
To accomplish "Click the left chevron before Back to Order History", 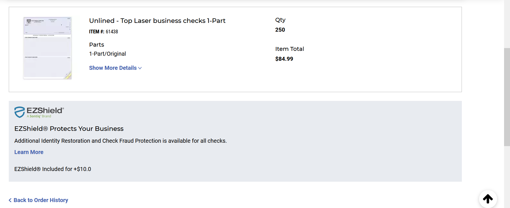I will [x=10, y=200].
